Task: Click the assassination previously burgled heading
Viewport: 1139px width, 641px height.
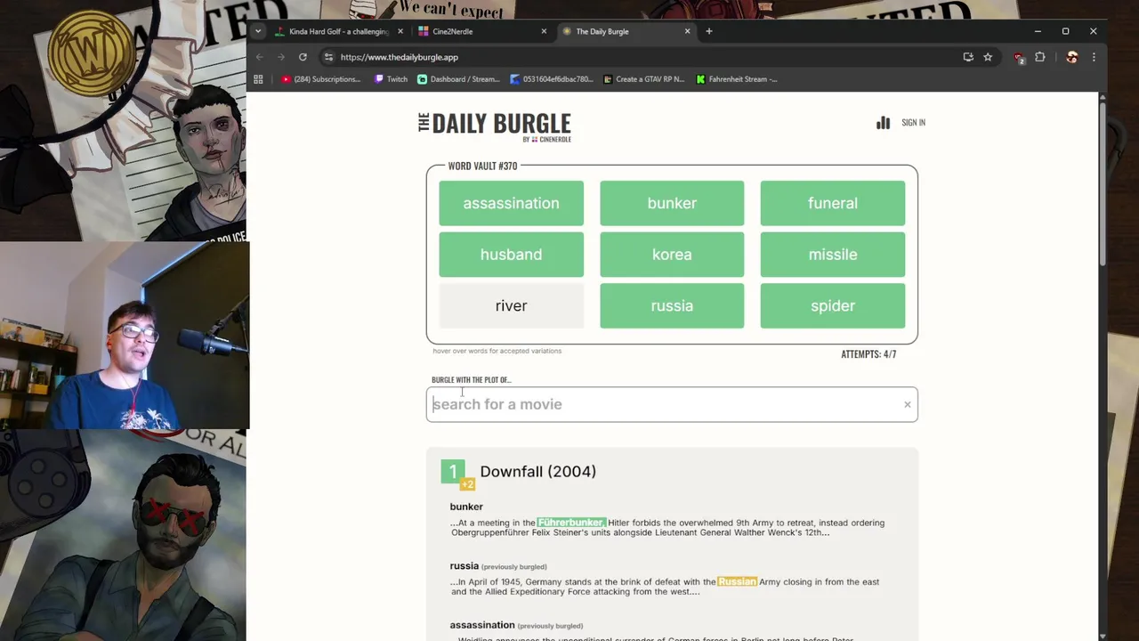Action: (515, 625)
